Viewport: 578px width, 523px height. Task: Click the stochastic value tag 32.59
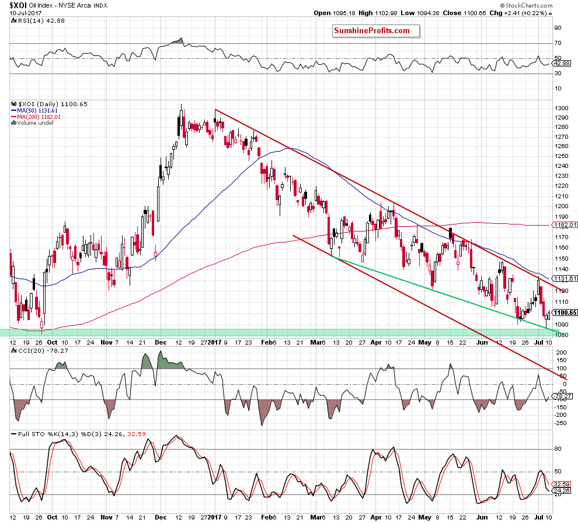(x=562, y=485)
